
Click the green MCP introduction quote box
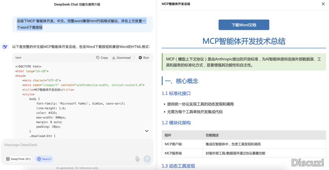click(244, 62)
